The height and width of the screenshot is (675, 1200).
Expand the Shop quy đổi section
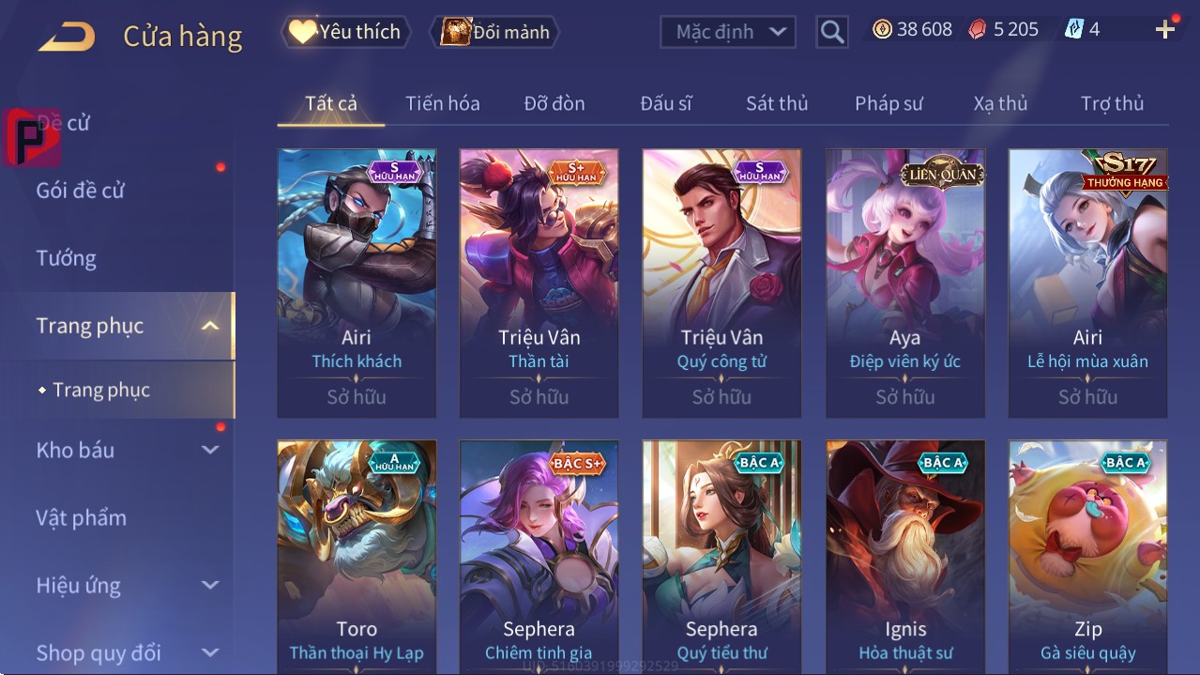pyautogui.click(x=210, y=652)
